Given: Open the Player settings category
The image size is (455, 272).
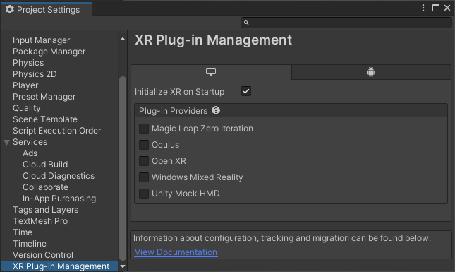Looking at the screenshot, I should [25, 85].
